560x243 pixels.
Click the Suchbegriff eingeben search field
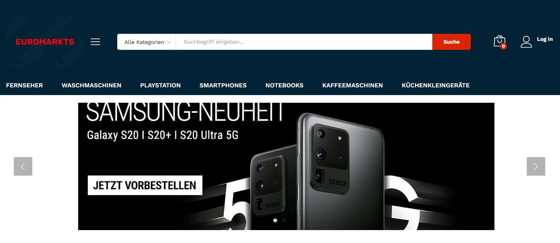click(x=304, y=42)
